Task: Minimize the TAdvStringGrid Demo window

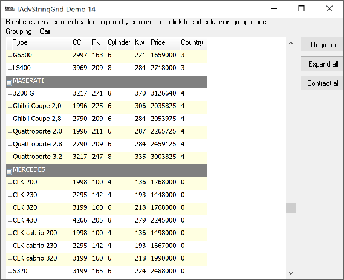Action: 274,9
